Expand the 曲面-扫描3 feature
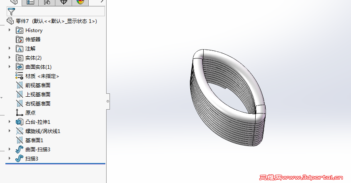351x183 pixels. tap(10, 149)
